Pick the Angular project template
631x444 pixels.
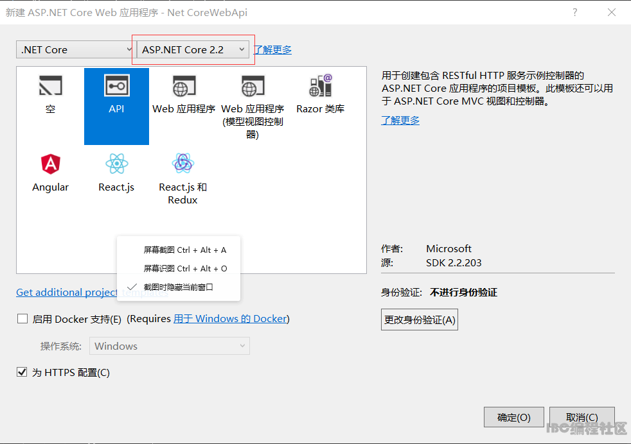click(x=50, y=173)
